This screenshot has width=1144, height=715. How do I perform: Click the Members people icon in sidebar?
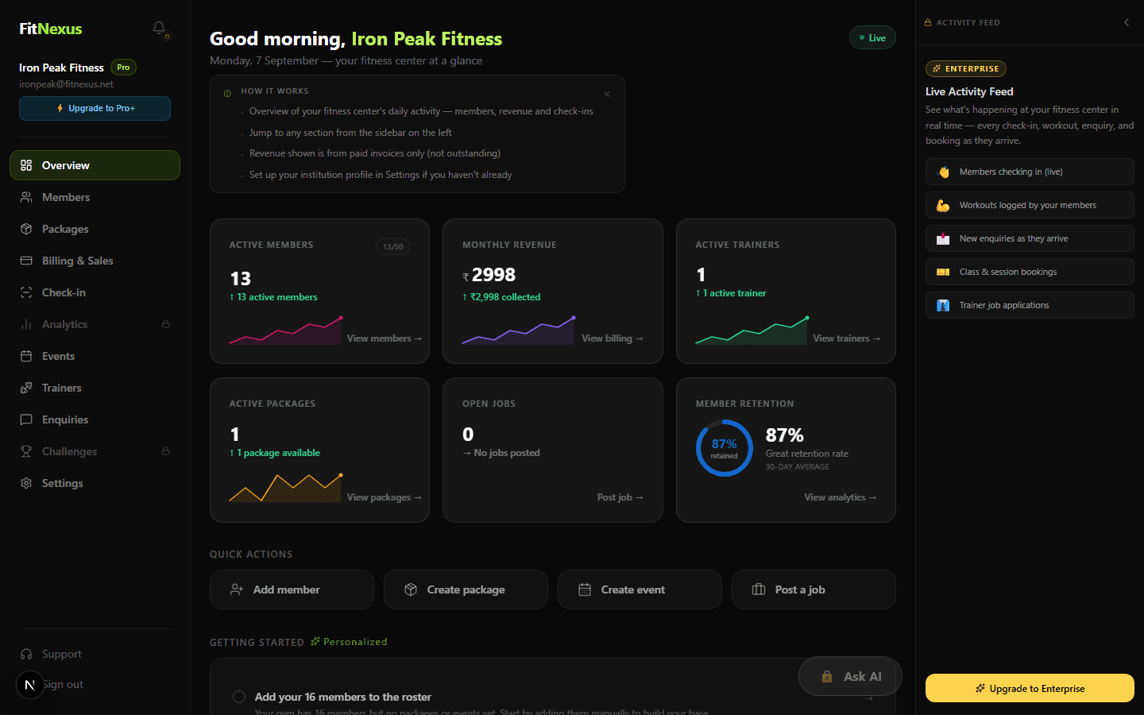(26, 197)
